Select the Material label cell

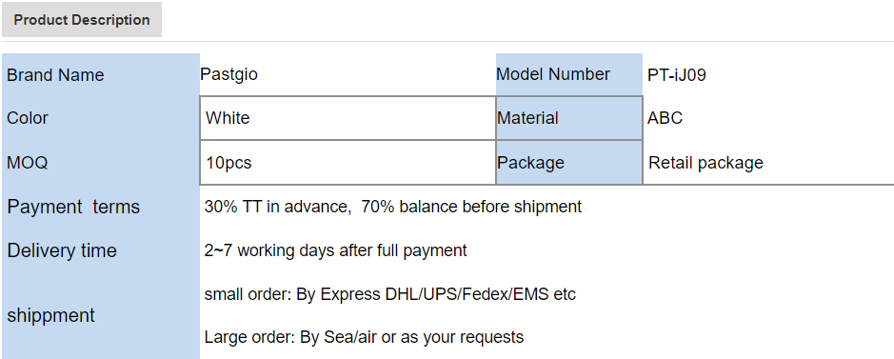[x=569, y=118]
